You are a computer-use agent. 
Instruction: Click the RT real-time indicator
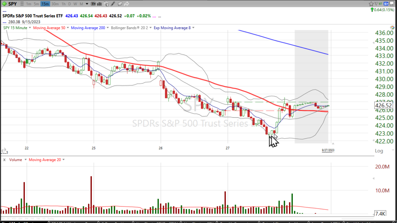pos(380,4)
